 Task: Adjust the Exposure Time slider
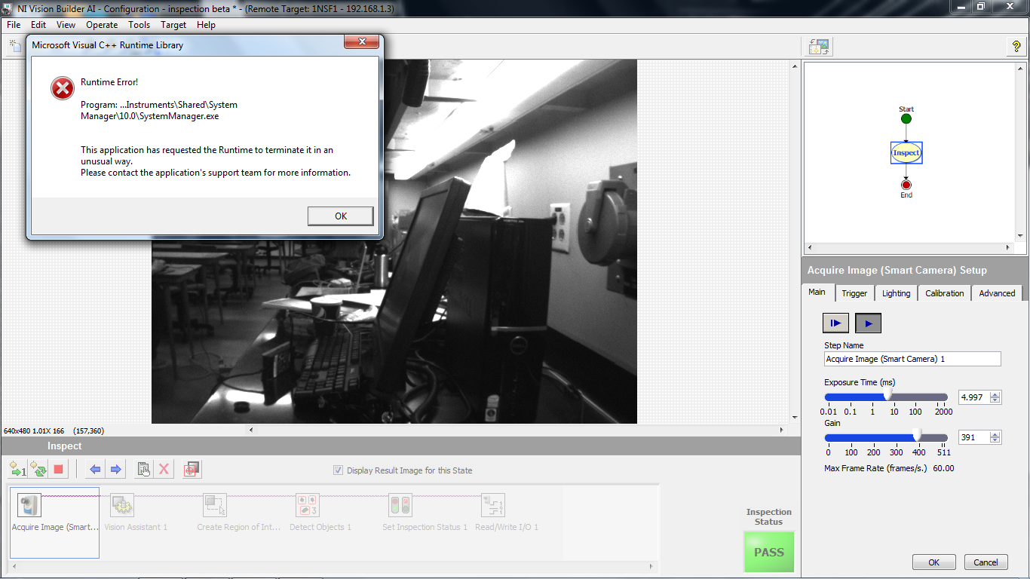click(x=887, y=396)
